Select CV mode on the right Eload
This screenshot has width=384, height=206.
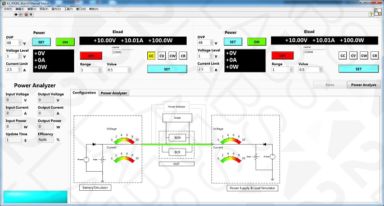[x=353, y=56]
